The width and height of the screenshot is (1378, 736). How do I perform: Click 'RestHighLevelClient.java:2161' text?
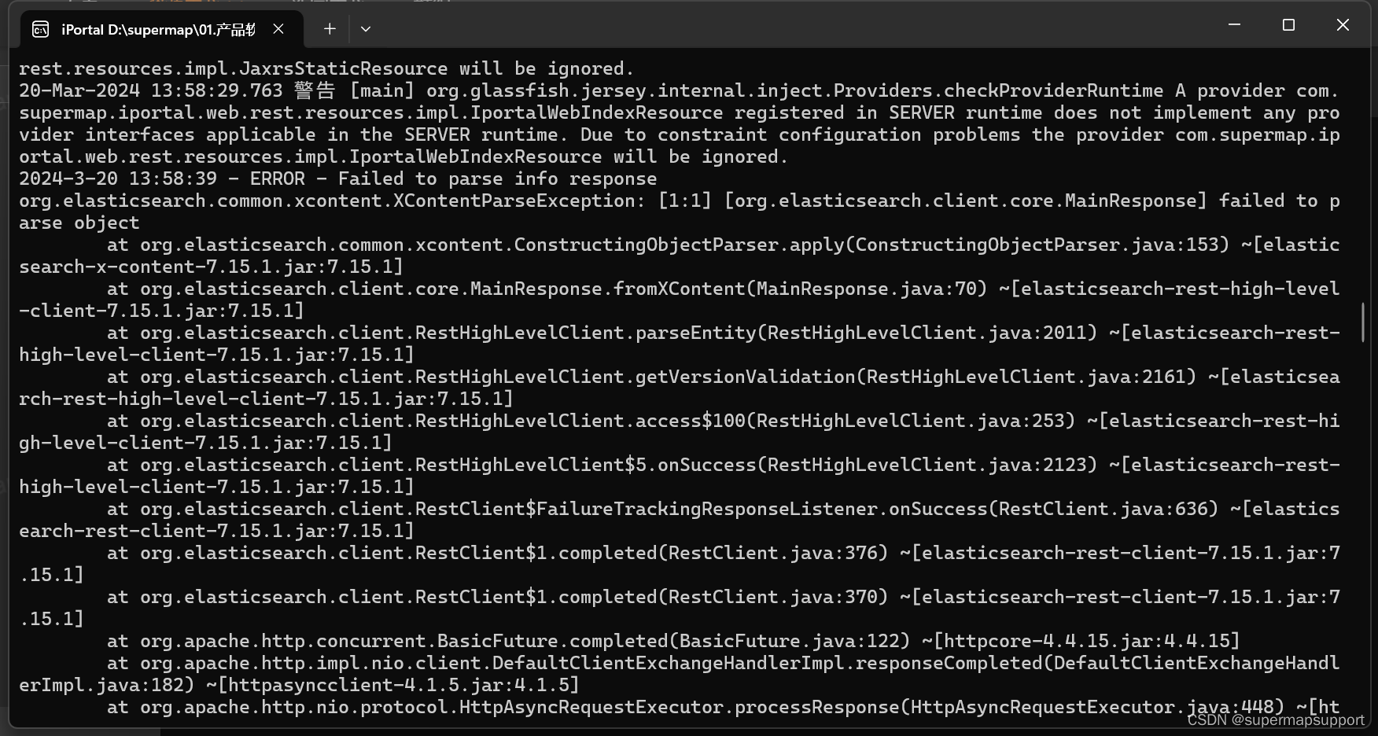pyautogui.click(x=1026, y=377)
